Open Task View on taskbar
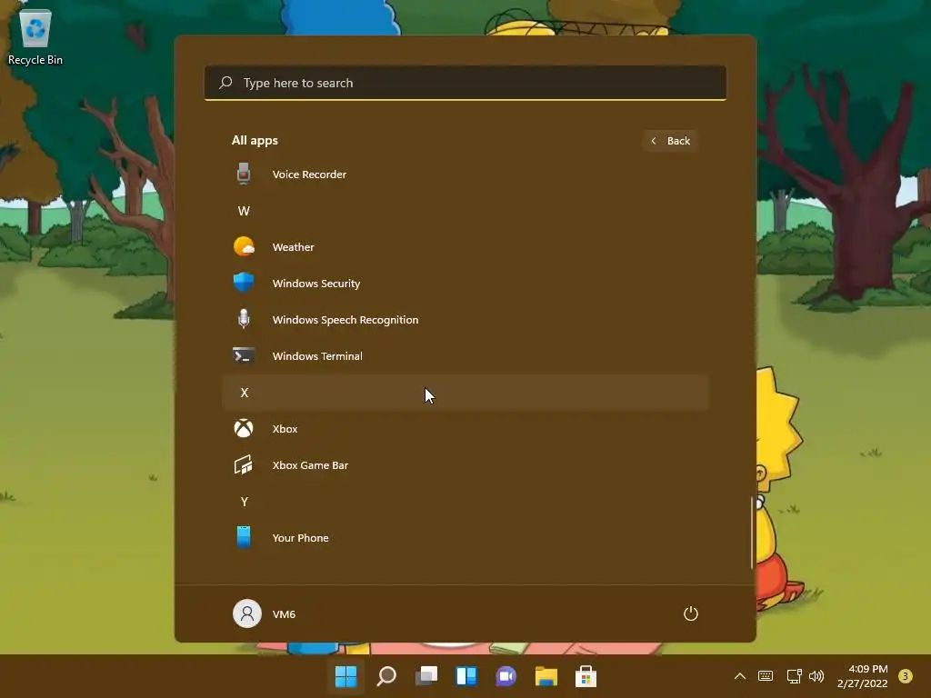 tap(426, 675)
